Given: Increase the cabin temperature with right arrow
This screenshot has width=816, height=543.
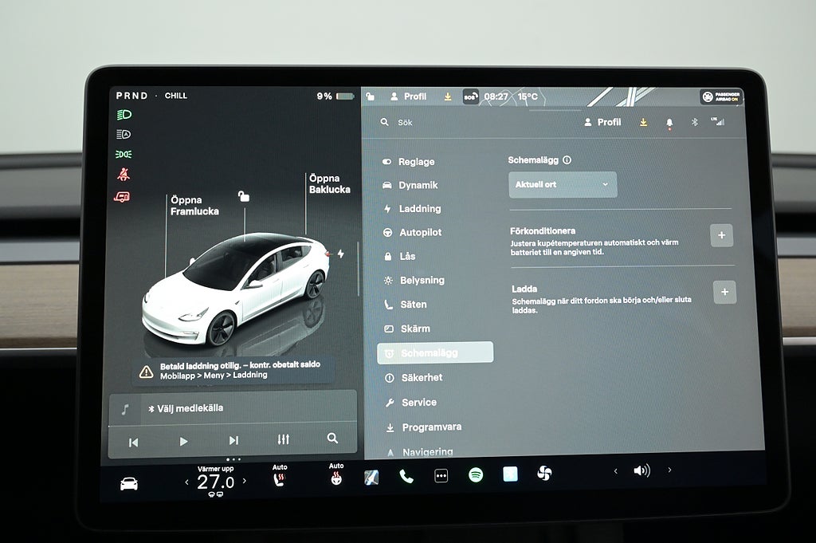Looking at the screenshot, I should (245, 481).
